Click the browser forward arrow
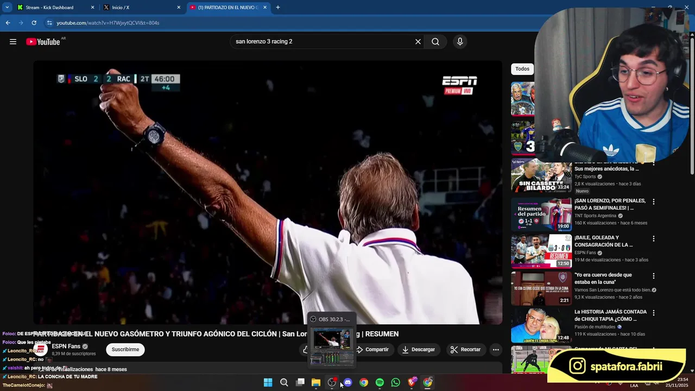 pos(21,23)
